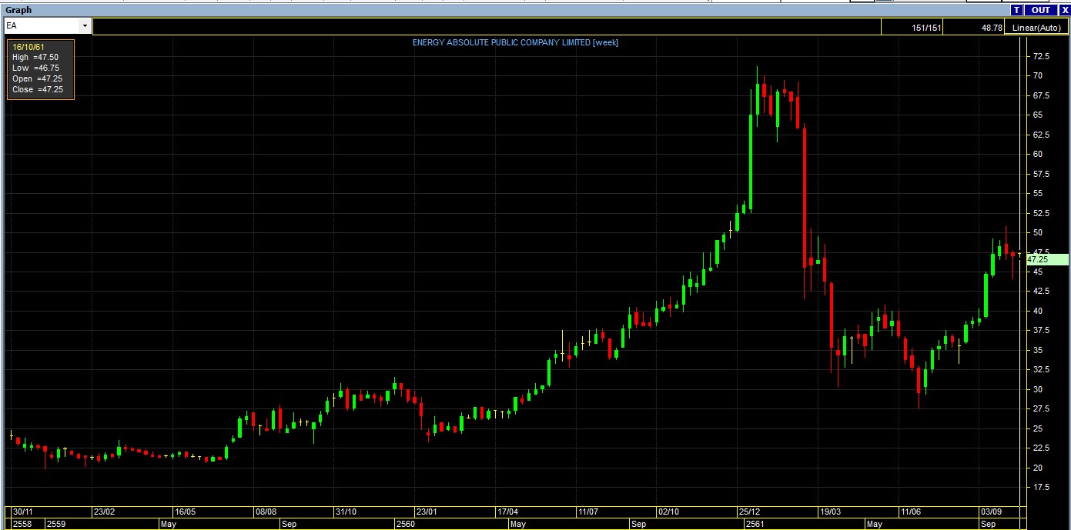The height and width of the screenshot is (530, 1071).
Task: Click the Low =46.75 value
Action: (x=35, y=68)
